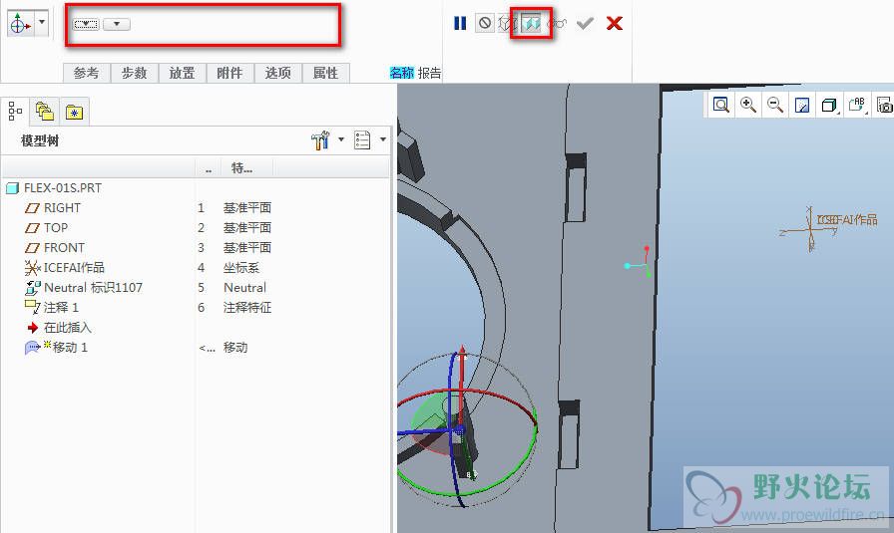Open the saved orientations AB icon

857,105
